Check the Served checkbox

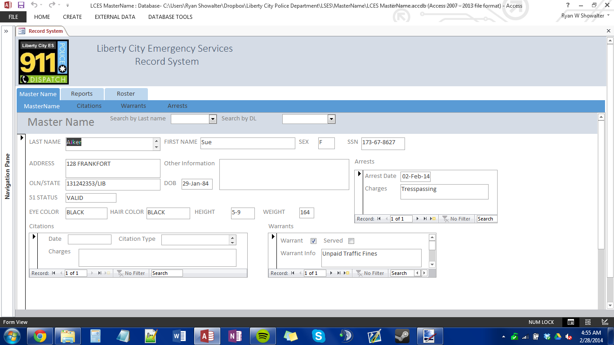pos(351,241)
